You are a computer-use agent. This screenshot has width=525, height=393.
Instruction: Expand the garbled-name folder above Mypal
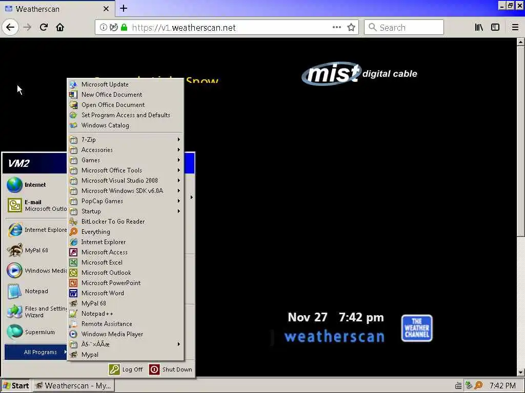[125, 344]
